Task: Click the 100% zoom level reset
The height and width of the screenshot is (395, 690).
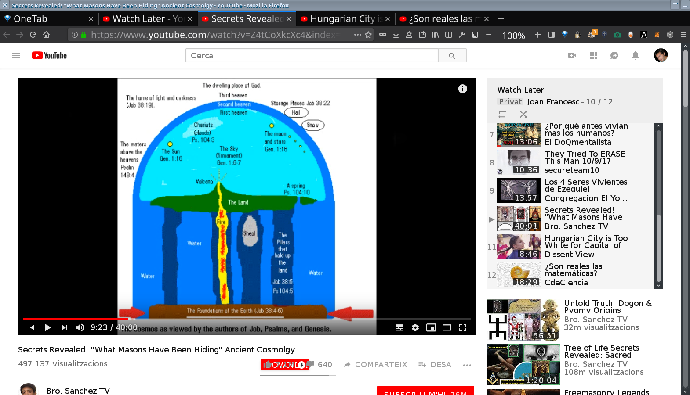Action: (x=513, y=36)
